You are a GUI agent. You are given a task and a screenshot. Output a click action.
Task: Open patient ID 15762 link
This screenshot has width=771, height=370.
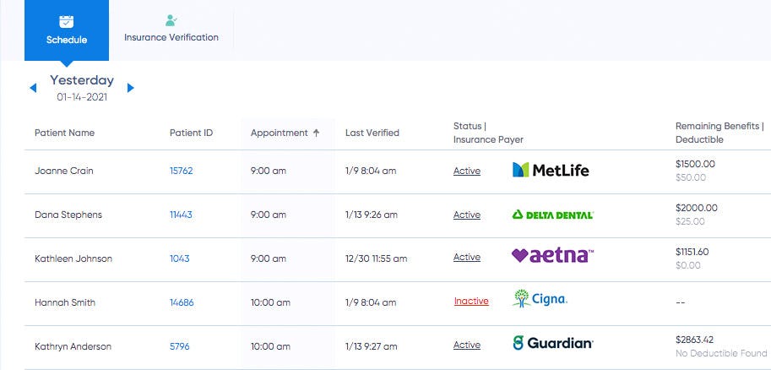(x=181, y=171)
